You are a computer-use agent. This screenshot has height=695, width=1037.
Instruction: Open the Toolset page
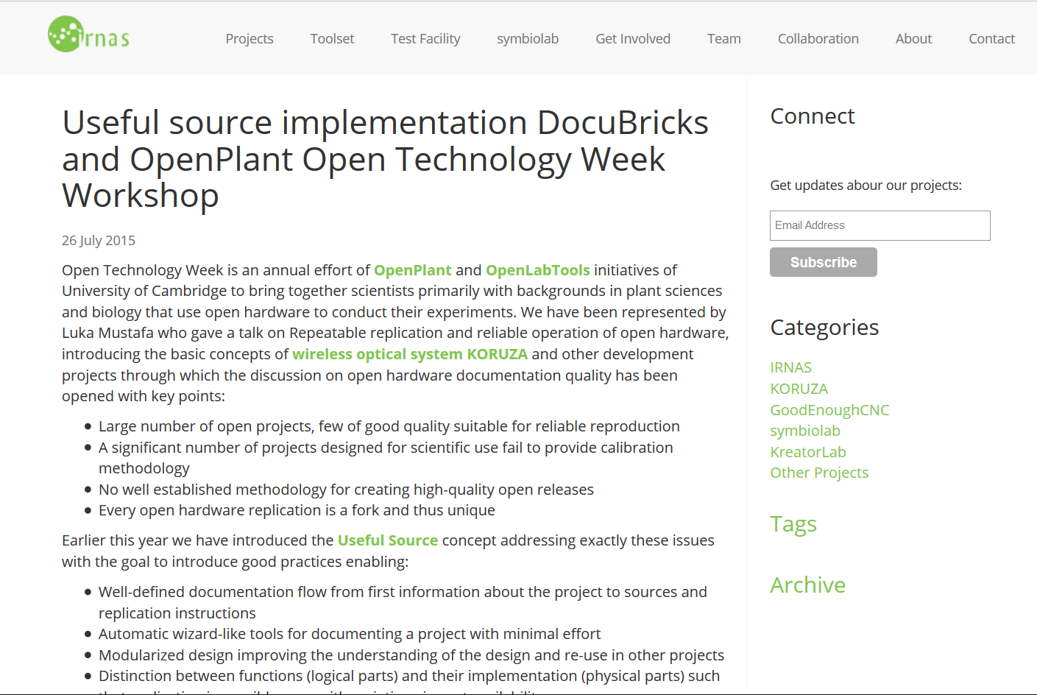pyautogui.click(x=332, y=39)
